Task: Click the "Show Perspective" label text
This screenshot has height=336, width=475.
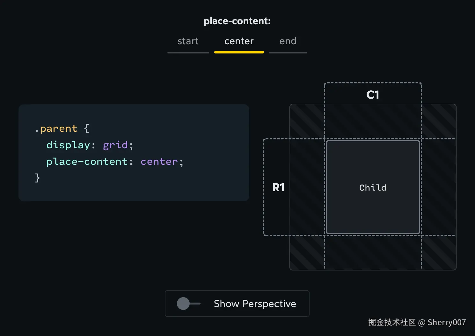Action: (x=255, y=304)
